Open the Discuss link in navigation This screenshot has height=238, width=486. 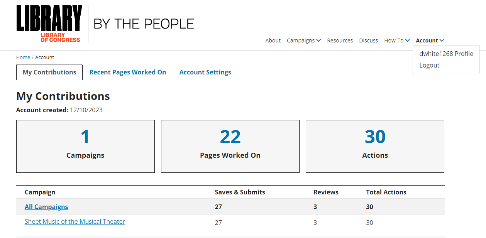click(x=368, y=41)
